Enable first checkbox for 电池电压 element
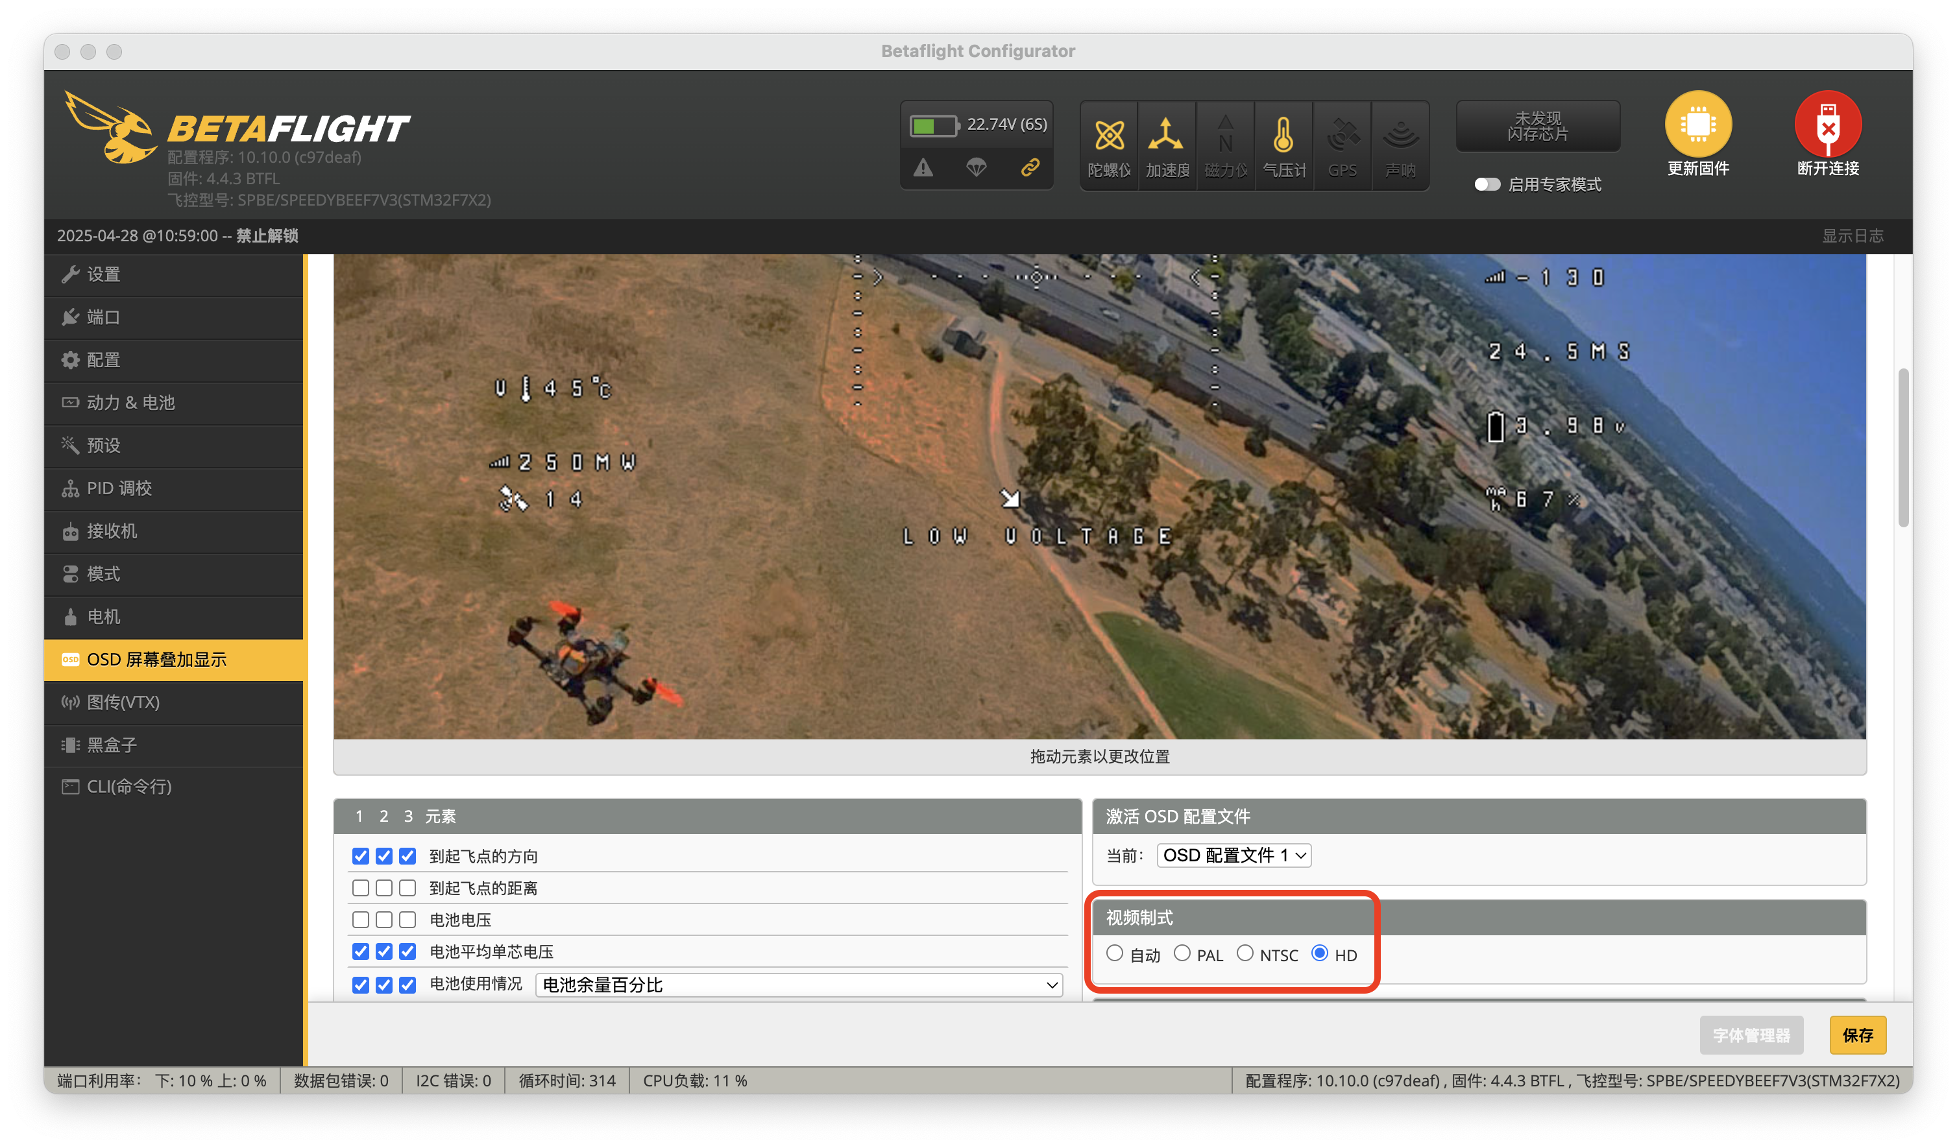The image size is (1957, 1148). (360, 920)
